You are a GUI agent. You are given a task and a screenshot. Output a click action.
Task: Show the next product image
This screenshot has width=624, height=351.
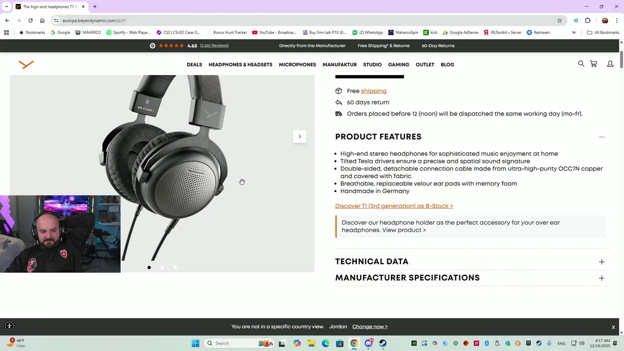[x=299, y=136]
